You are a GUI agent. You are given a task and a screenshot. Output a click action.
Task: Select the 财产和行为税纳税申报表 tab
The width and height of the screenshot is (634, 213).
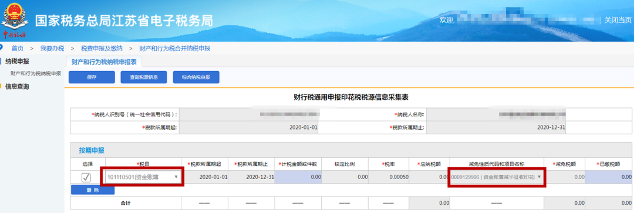(x=104, y=62)
